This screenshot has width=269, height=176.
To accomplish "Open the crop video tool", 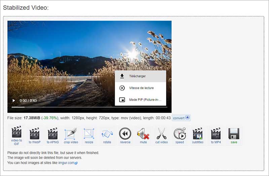I will click(x=71, y=136).
